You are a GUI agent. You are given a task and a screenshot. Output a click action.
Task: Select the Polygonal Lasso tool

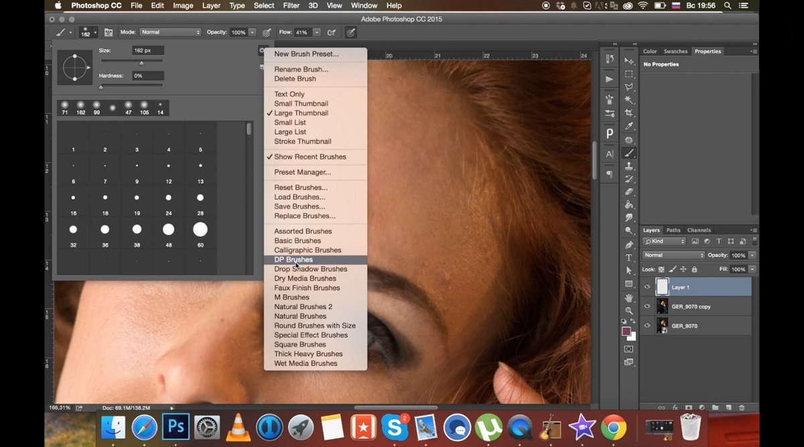click(628, 87)
